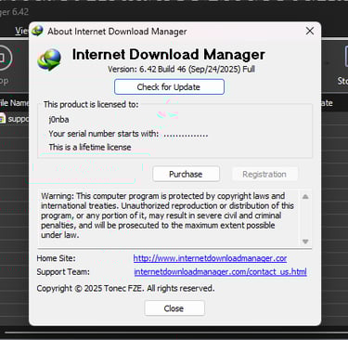This screenshot has height=340, width=348.
Task: Click the IDM globe logo in the dialog
Action: click(49, 59)
